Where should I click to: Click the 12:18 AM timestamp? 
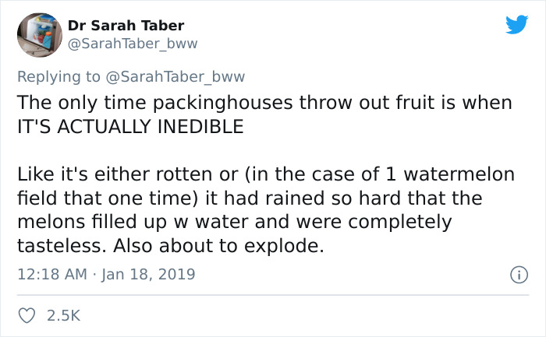[x=52, y=274]
